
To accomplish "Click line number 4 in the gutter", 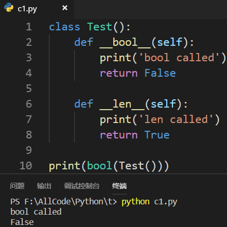I will point(29,73).
